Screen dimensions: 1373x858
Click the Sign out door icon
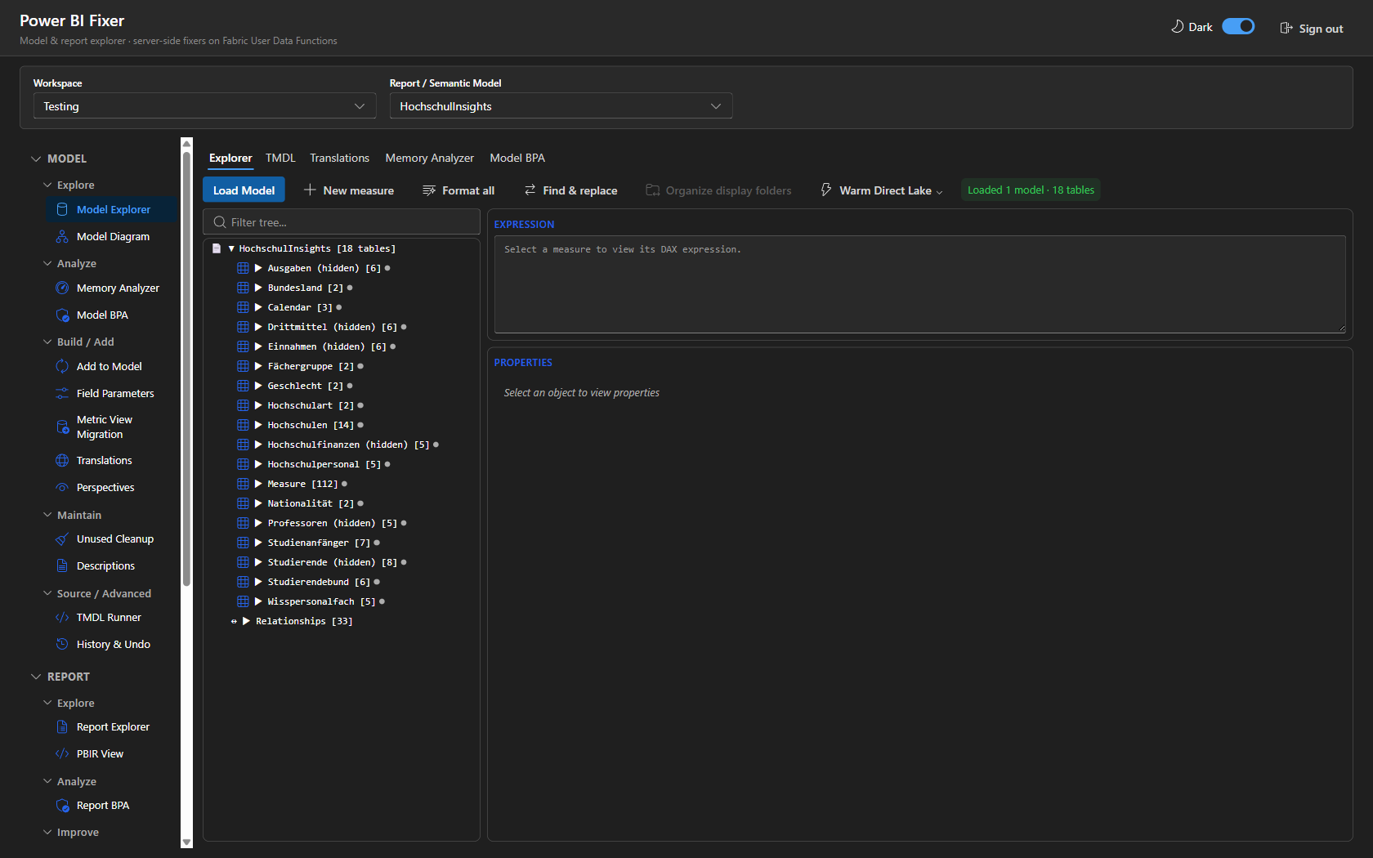coord(1286,28)
